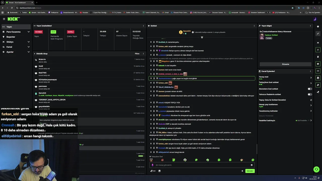This screenshot has height=181, width=322.
Task: Click the chat bubble icon in the right sidebar
Action: (318, 64)
